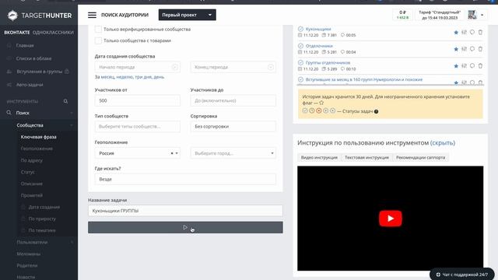Click the Участников до field

233,100
